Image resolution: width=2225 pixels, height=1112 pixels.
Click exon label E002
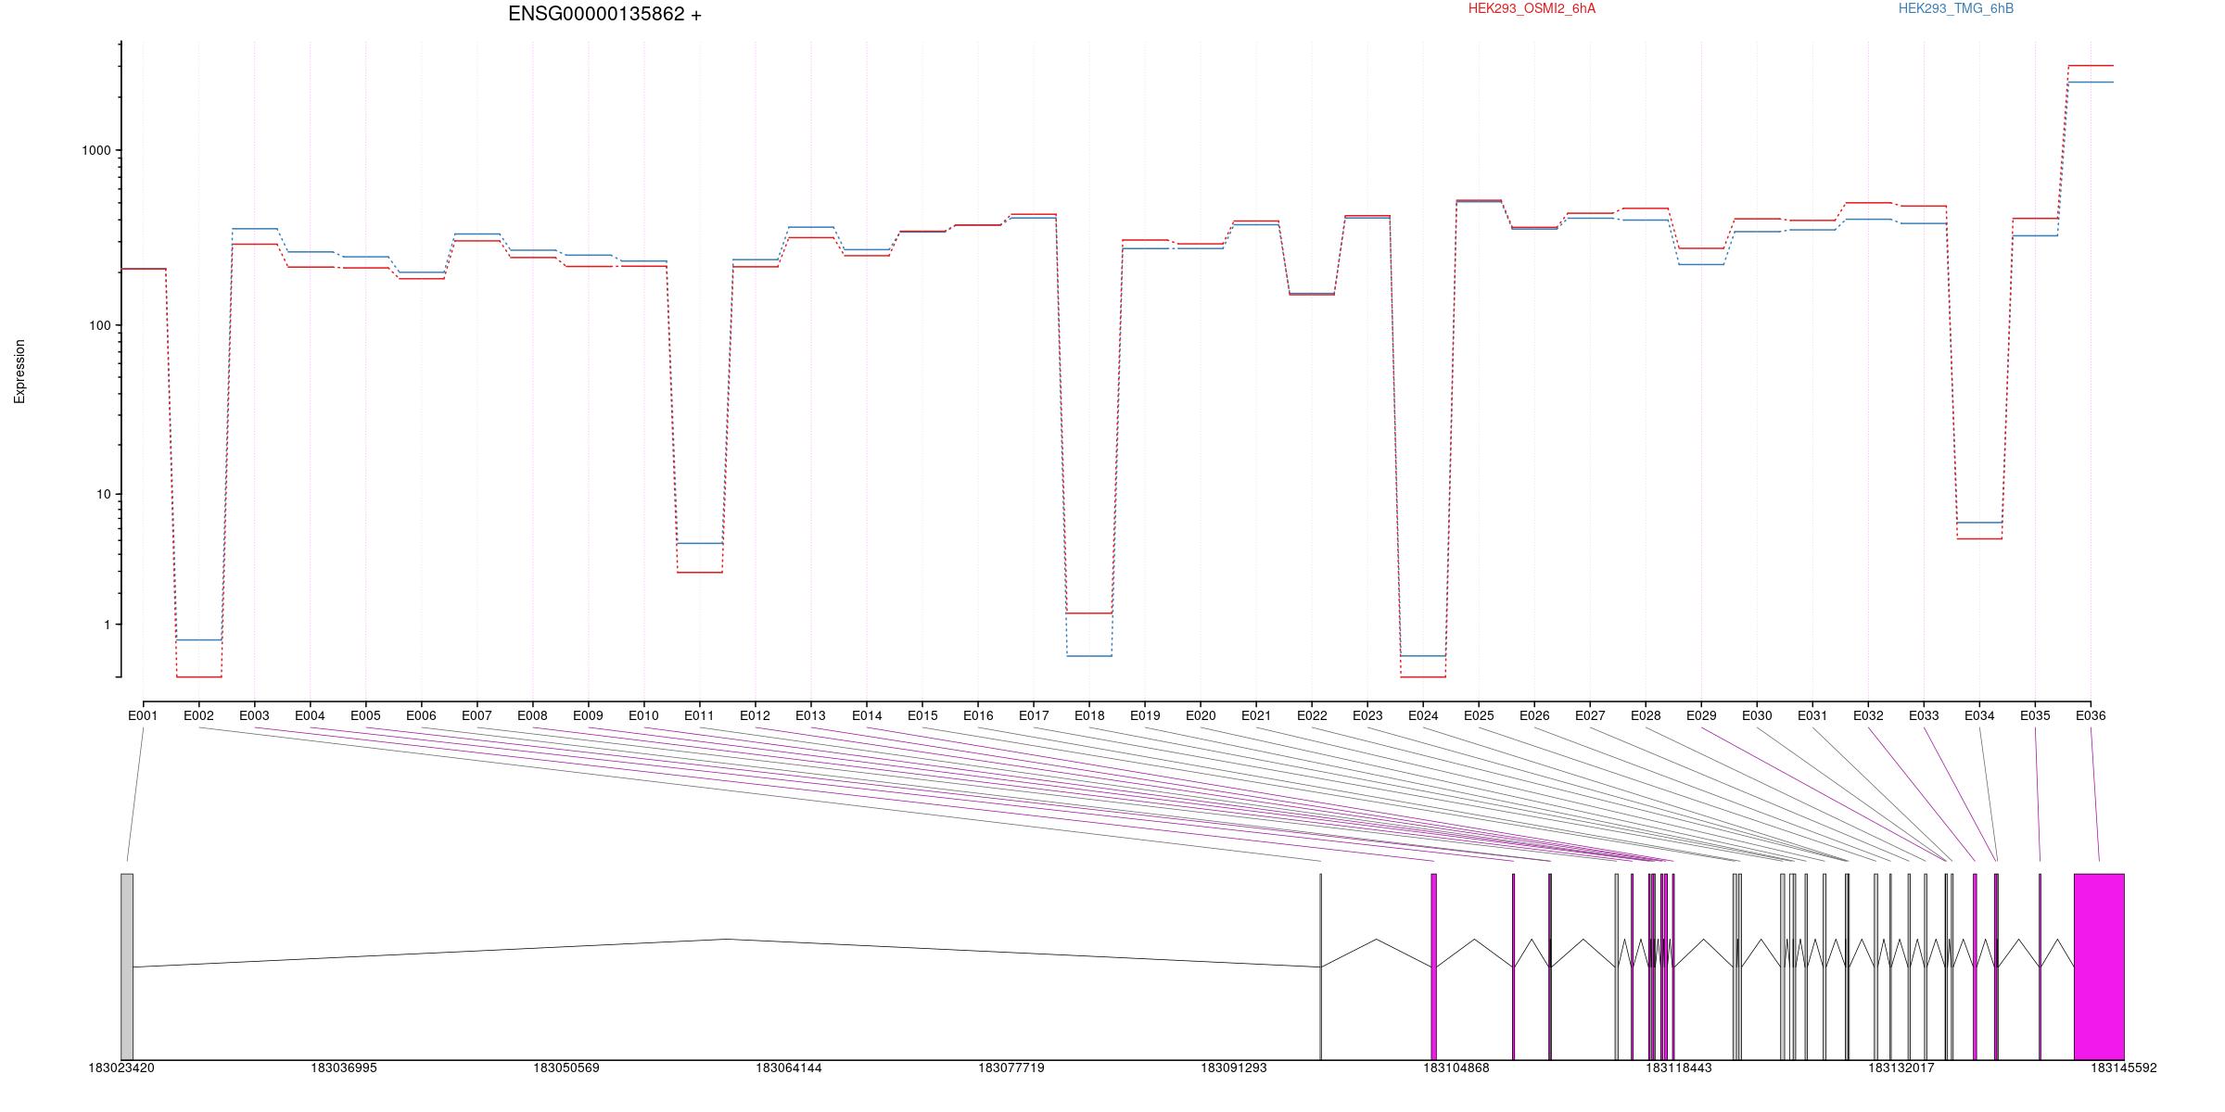(198, 715)
